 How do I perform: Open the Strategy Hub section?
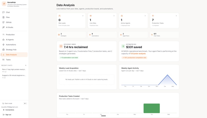pos(14,50)
